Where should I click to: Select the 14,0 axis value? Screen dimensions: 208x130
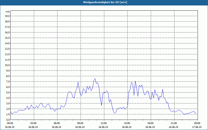point(7,43)
